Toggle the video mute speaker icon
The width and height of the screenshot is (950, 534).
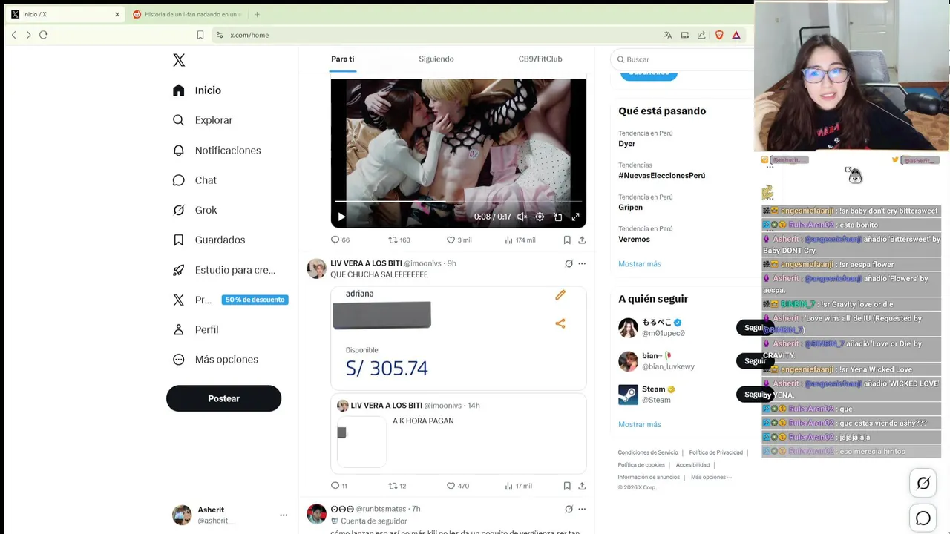pos(522,217)
